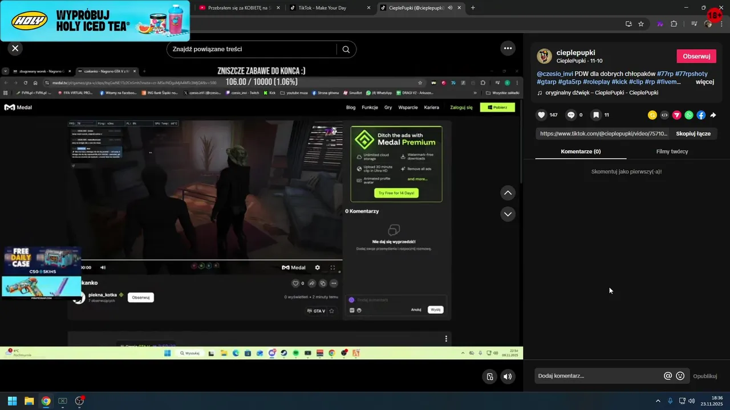Click the embed code icon

coord(664,115)
